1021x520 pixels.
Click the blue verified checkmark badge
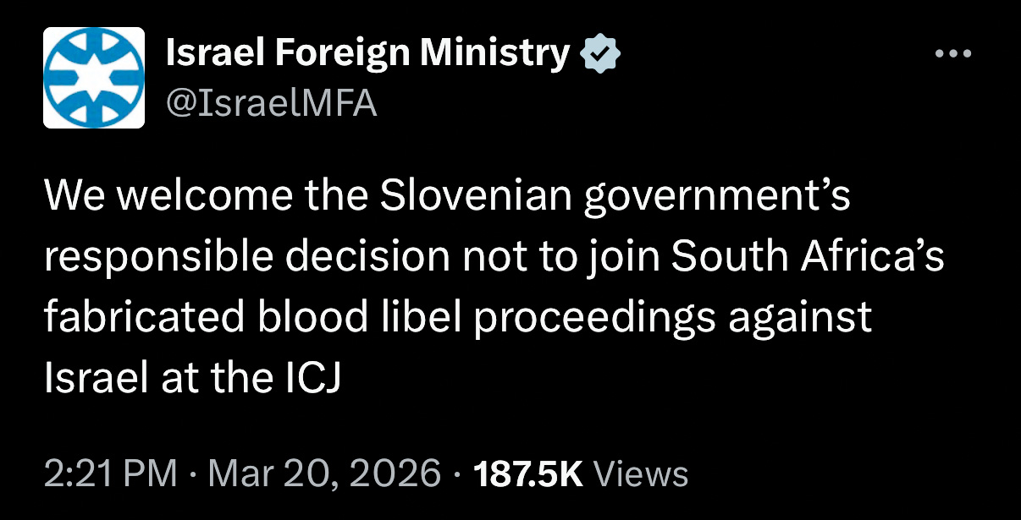[x=600, y=55]
